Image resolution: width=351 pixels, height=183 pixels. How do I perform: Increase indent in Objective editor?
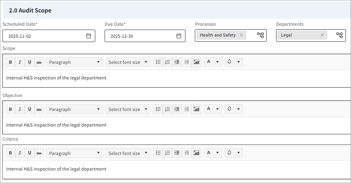177,109
